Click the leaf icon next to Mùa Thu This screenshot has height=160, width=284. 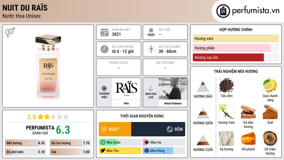103,151
